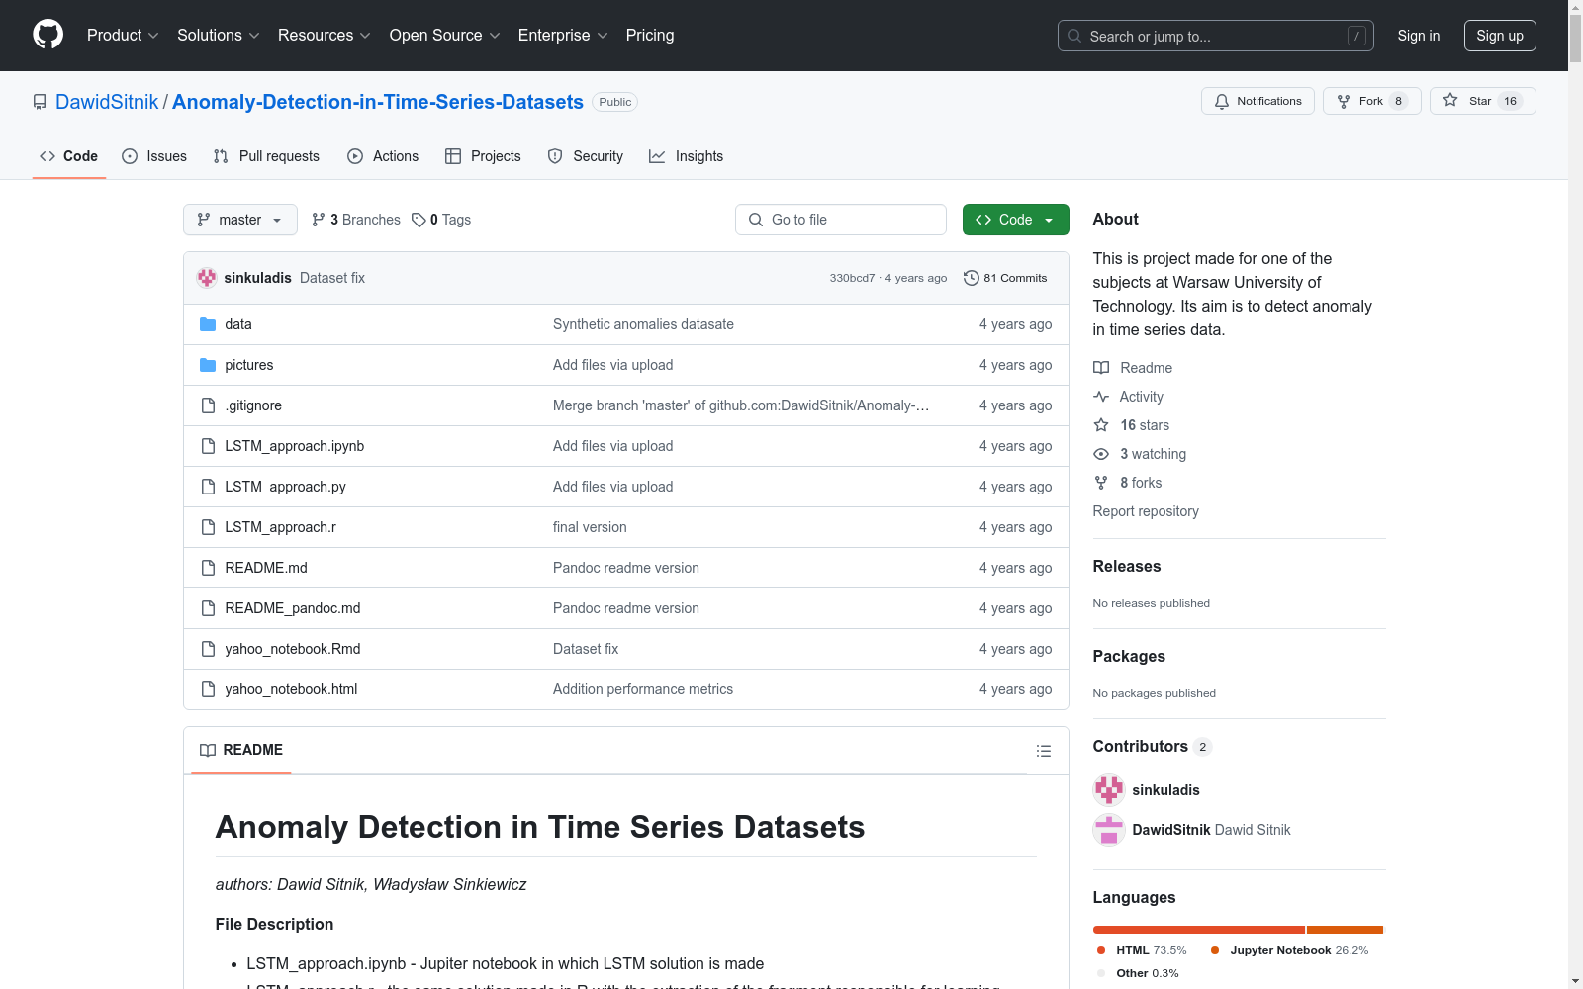1583x989 pixels.
Task: Expand the Resources menu
Action: tap(325, 36)
